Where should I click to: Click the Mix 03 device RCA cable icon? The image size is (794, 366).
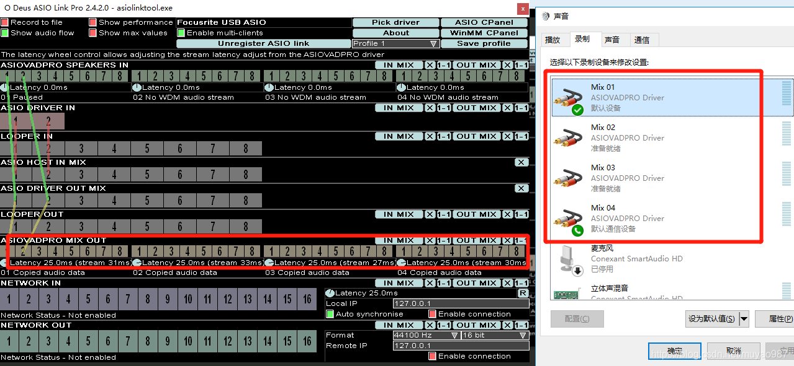(x=569, y=178)
